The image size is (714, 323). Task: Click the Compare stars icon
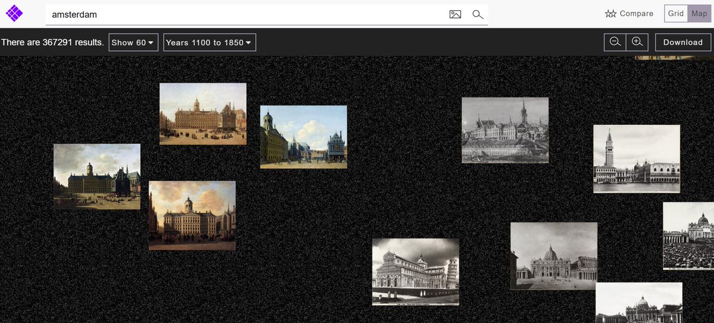pos(610,14)
